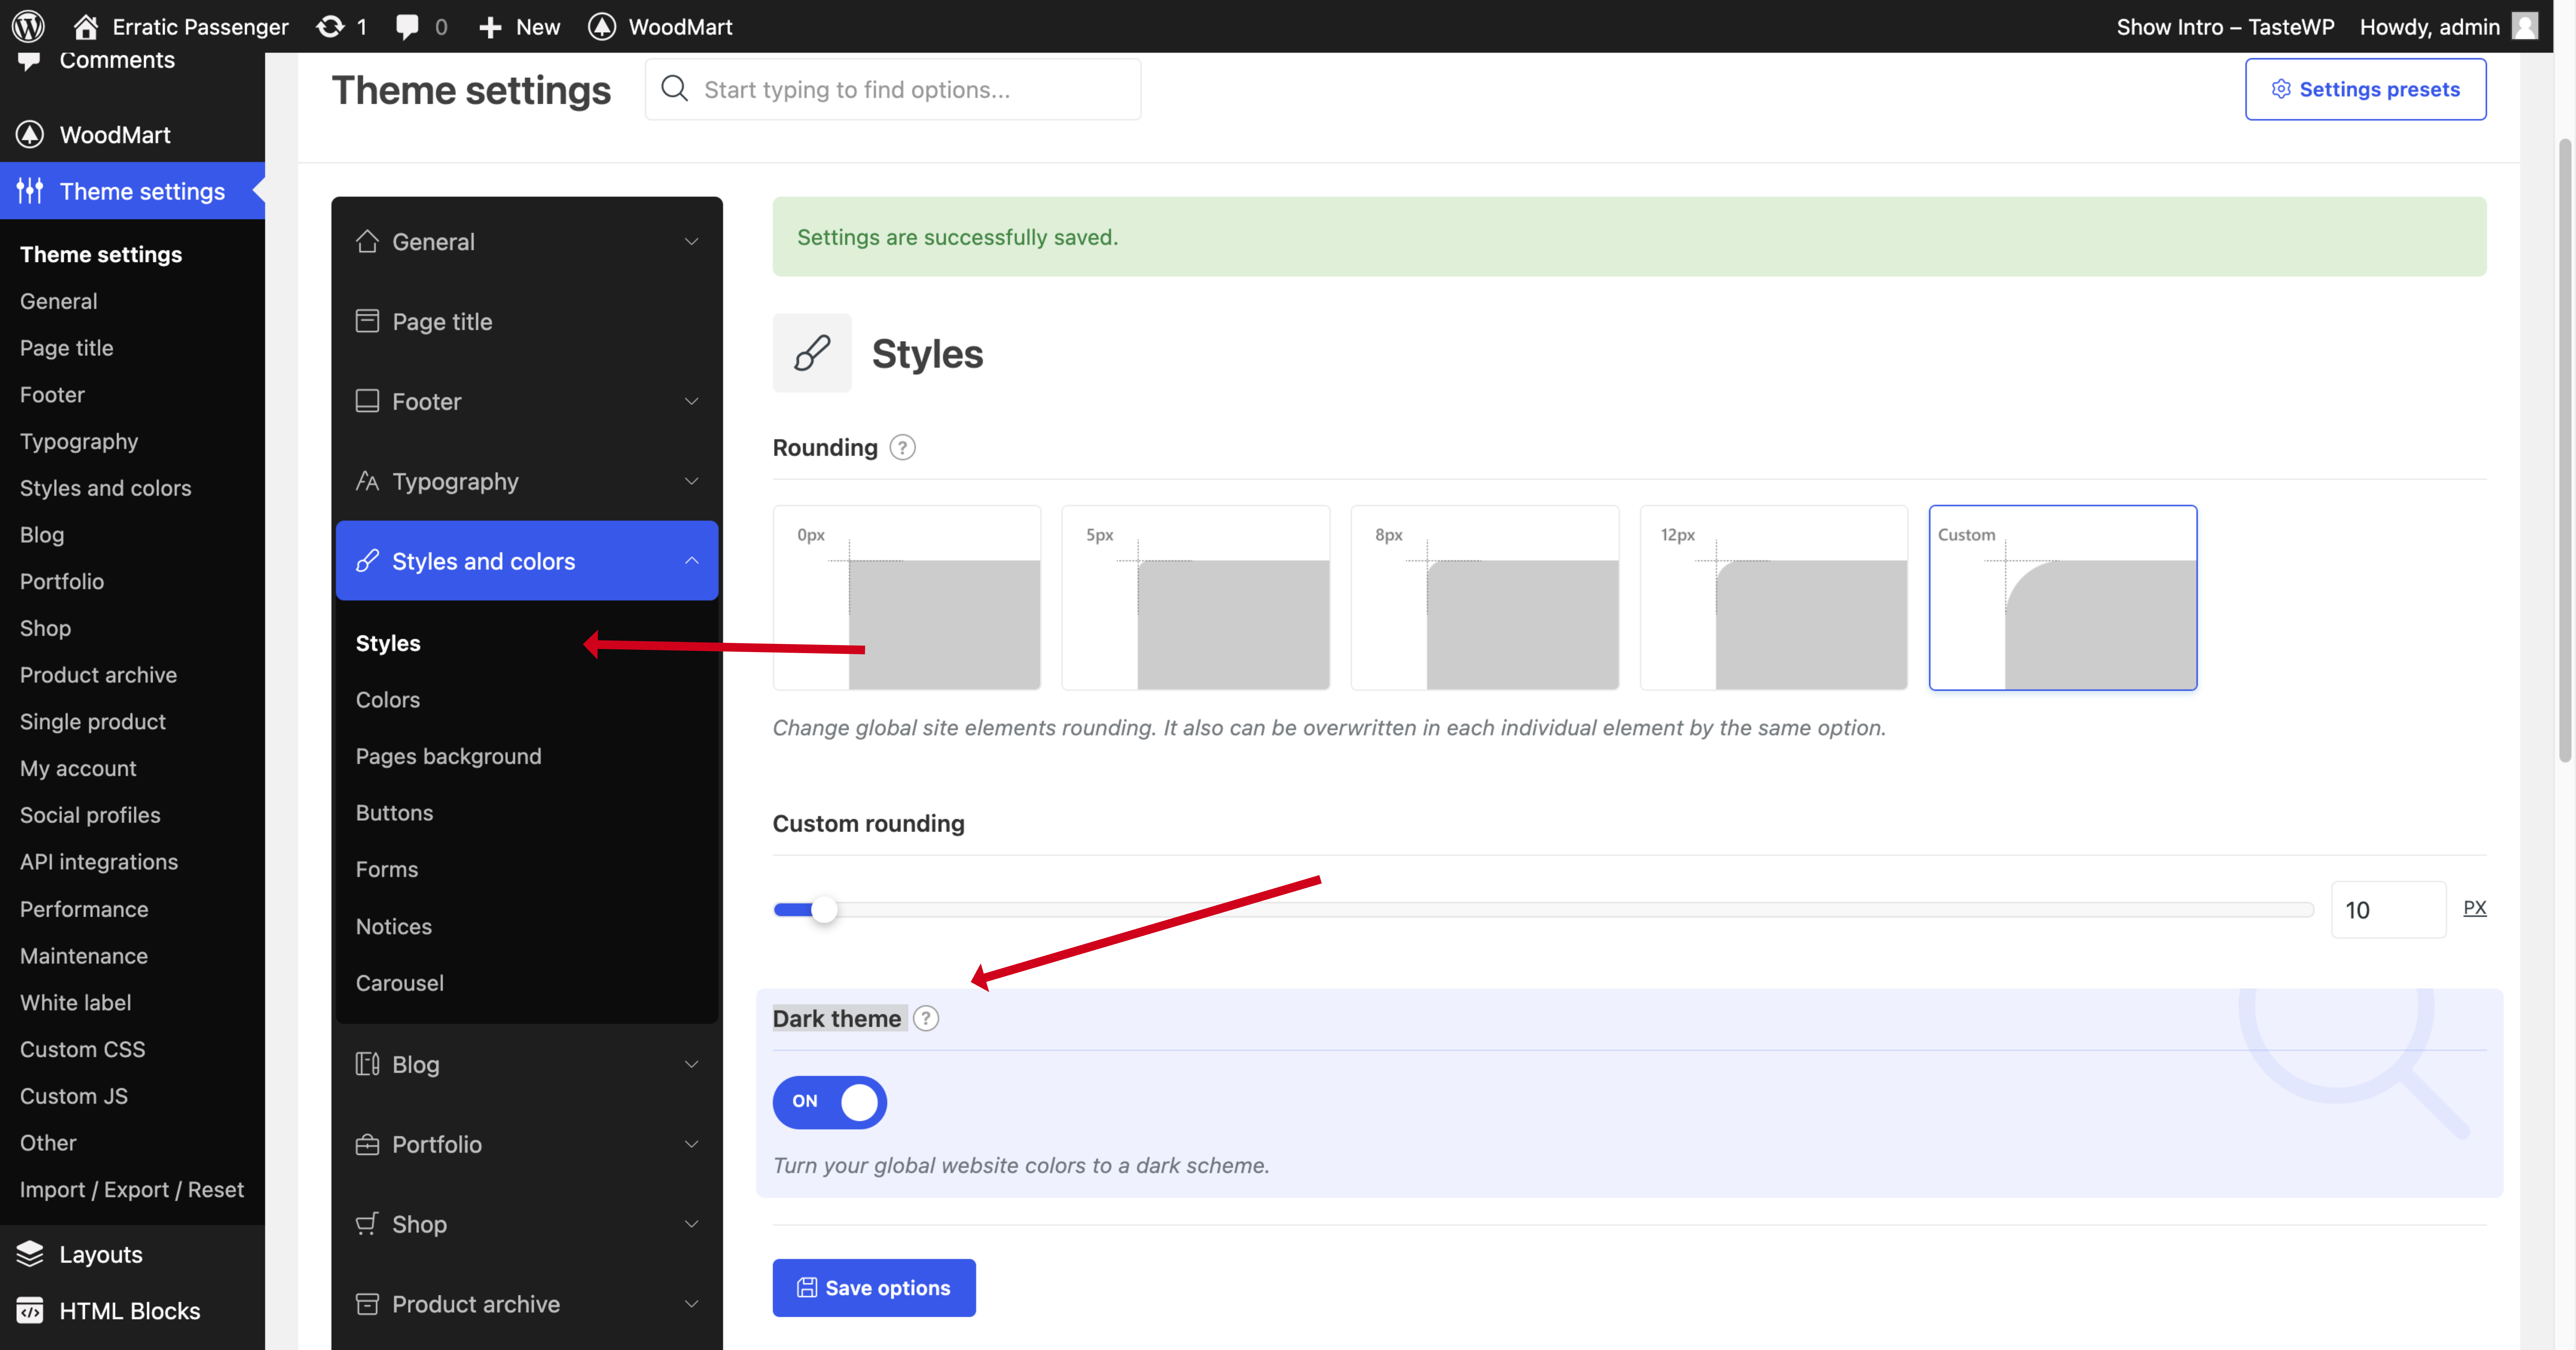Screen dimensions: 2576x1350
Task: Expand the Footer section chevron
Action: (691, 401)
